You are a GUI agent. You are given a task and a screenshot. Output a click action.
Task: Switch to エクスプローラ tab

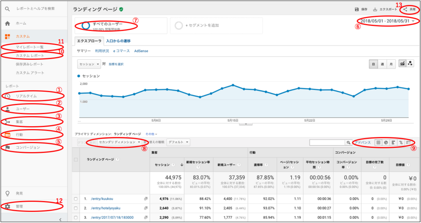click(89, 41)
